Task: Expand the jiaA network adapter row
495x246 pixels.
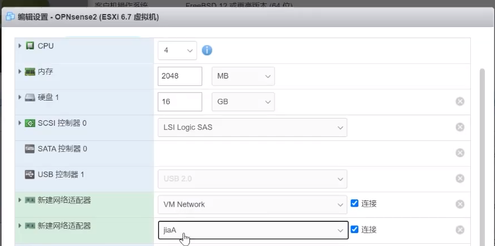Action: 20,226
